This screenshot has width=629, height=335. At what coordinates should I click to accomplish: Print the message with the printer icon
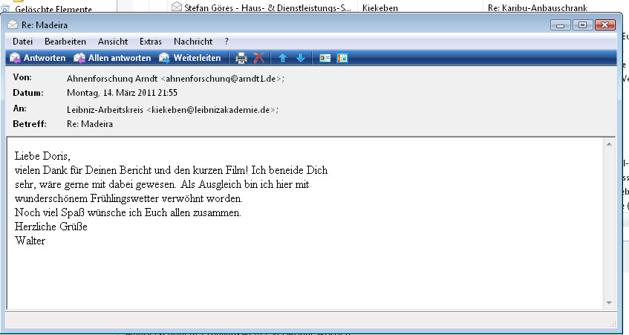[241, 58]
